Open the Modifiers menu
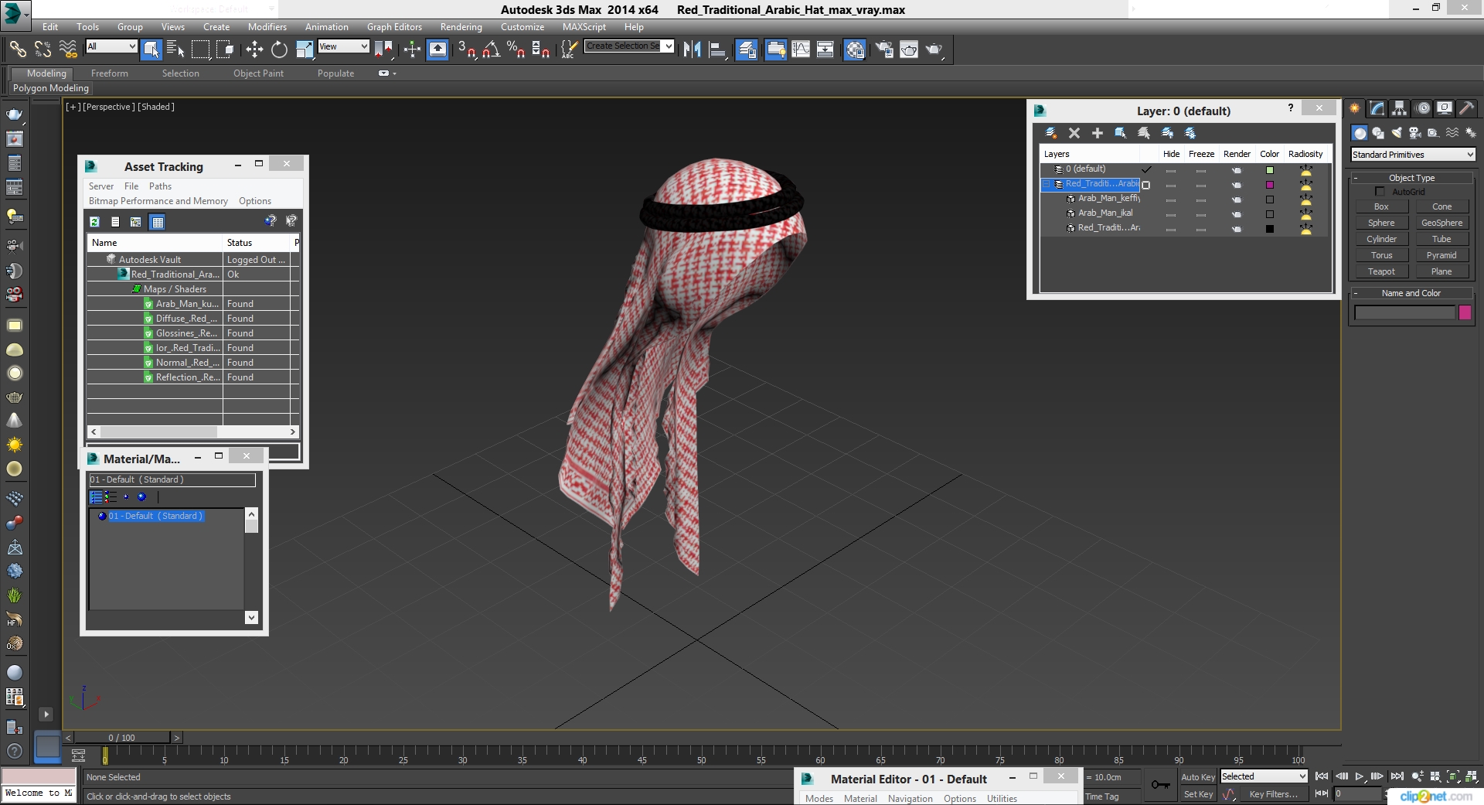1484x805 pixels. (267, 27)
